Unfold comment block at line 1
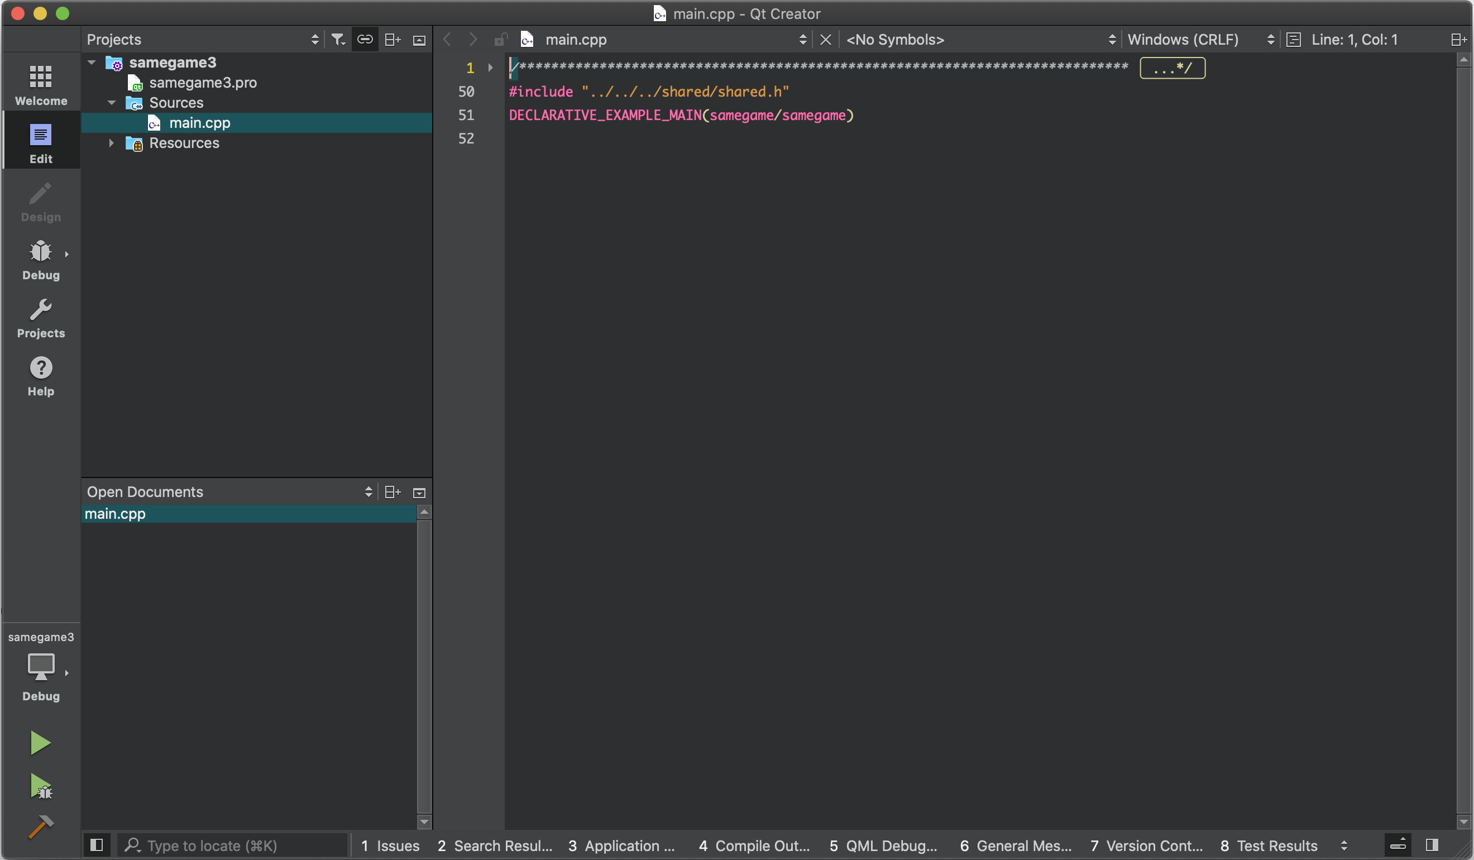The height and width of the screenshot is (860, 1474). click(490, 68)
